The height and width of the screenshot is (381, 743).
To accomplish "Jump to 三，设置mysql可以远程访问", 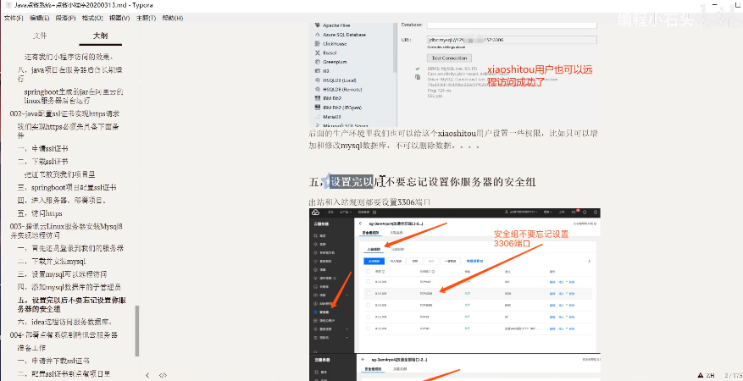I will click(62, 274).
